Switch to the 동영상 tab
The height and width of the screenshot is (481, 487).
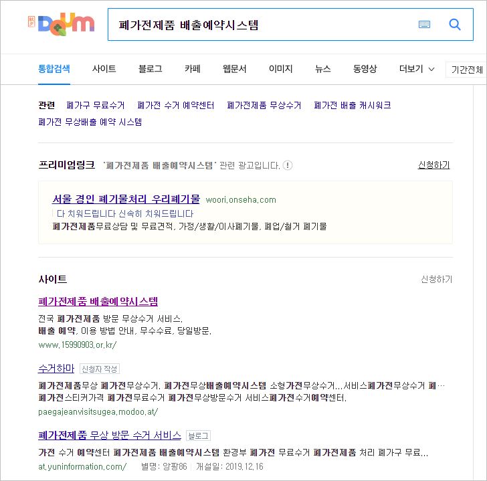click(x=365, y=69)
